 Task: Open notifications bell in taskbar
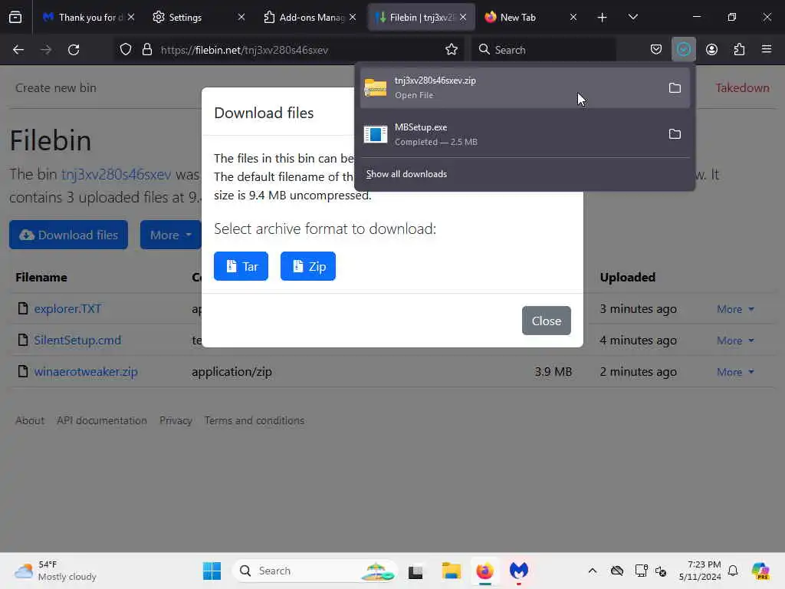[x=732, y=571]
